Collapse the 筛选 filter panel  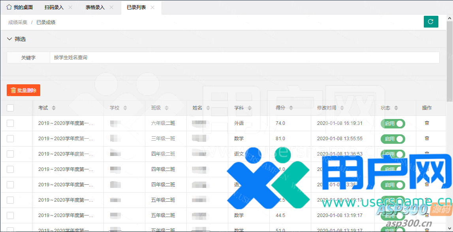tap(10, 39)
